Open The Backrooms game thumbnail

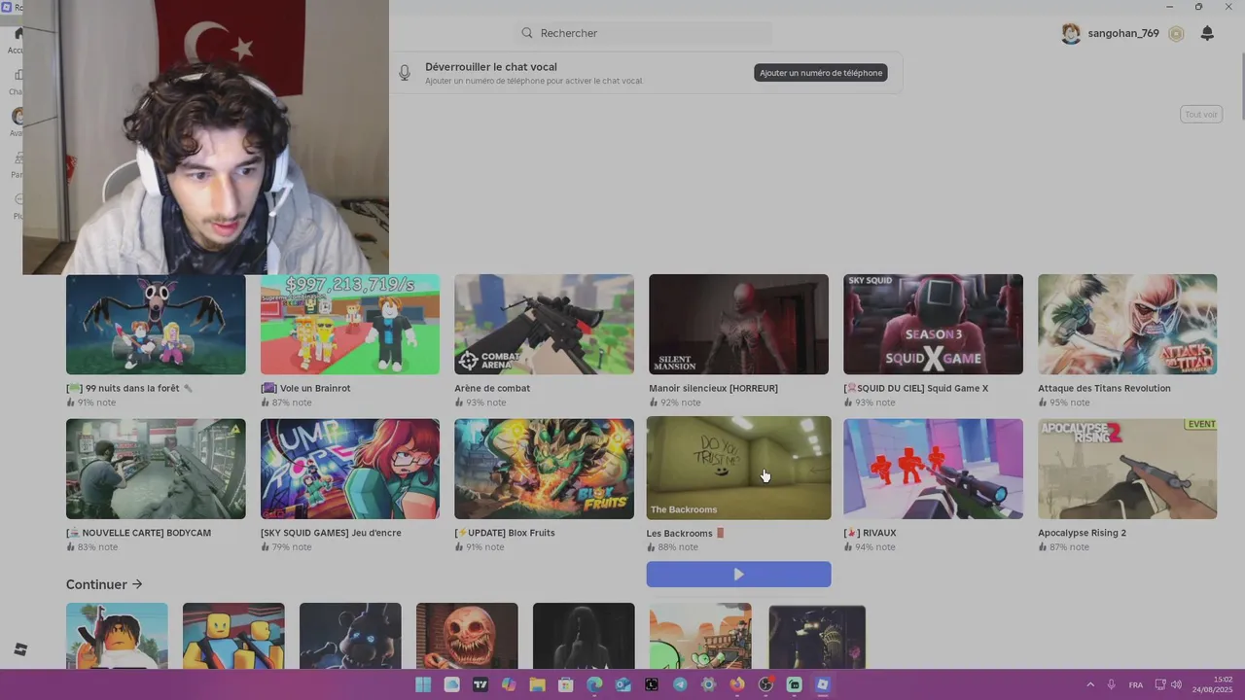pos(738,468)
